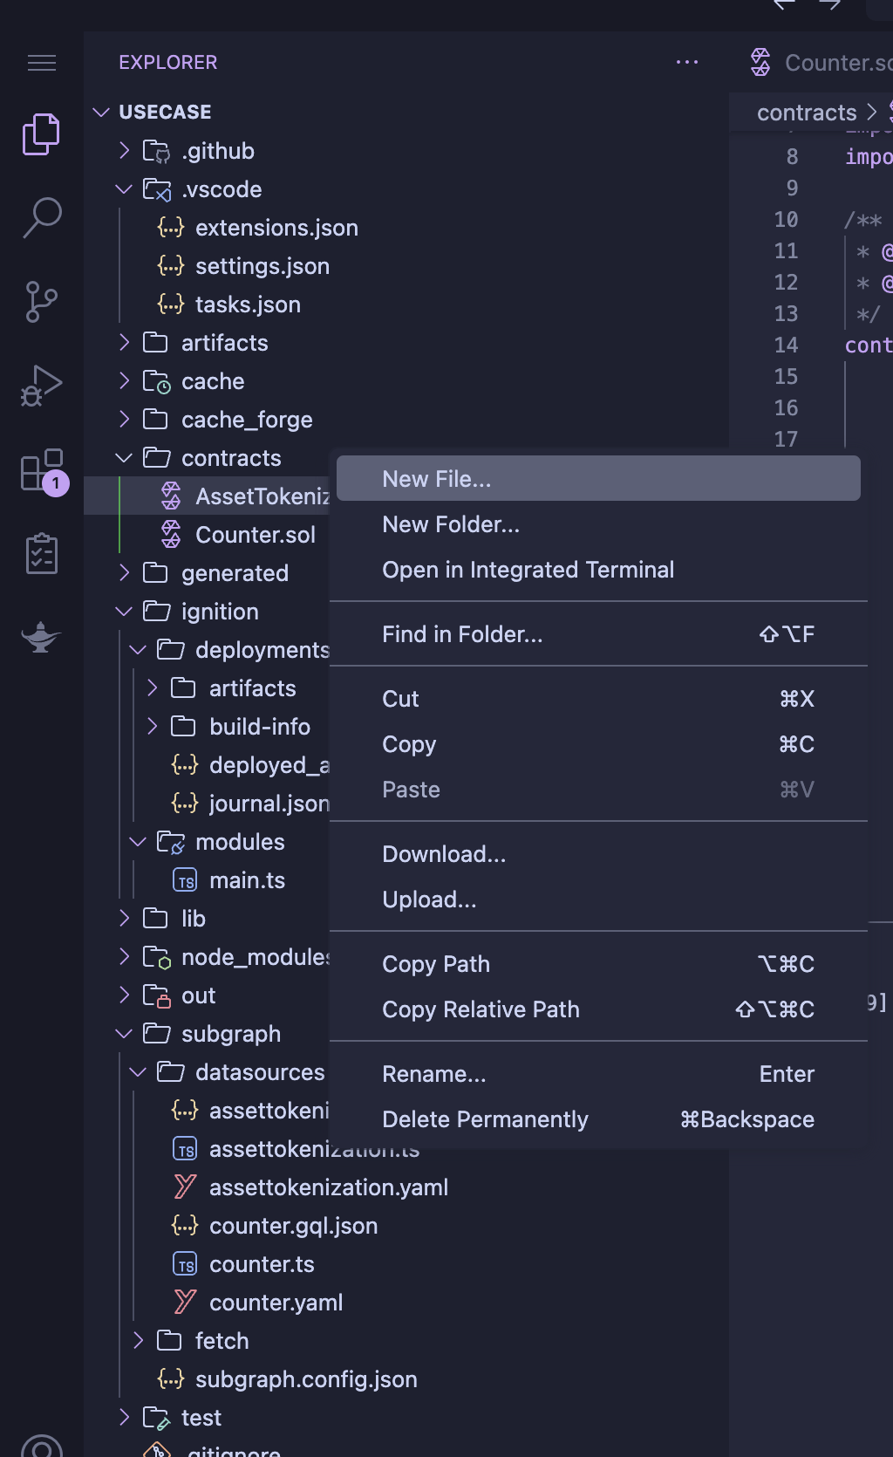The image size is (893, 1457).
Task: Open the Source Control view
Action: tap(41, 302)
